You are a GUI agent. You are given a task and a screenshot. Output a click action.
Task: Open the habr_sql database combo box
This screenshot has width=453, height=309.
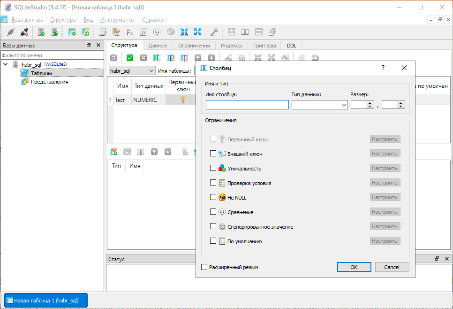pos(132,70)
